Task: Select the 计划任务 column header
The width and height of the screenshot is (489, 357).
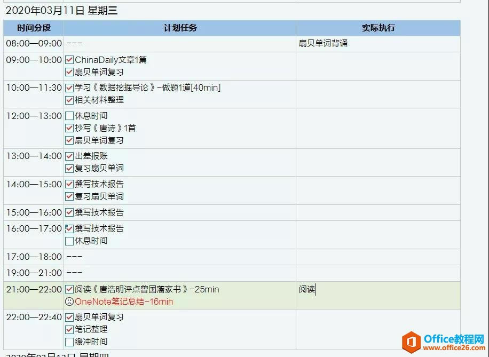Action: coord(179,28)
